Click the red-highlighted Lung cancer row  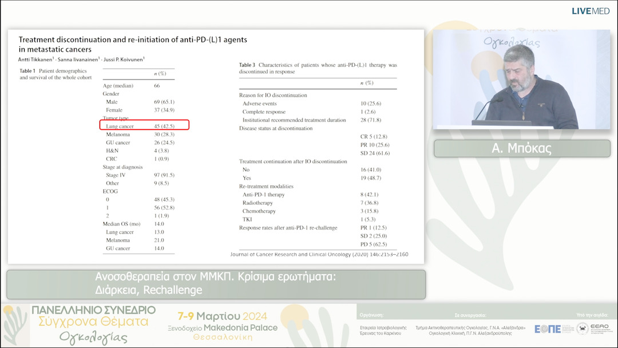point(144,125)
